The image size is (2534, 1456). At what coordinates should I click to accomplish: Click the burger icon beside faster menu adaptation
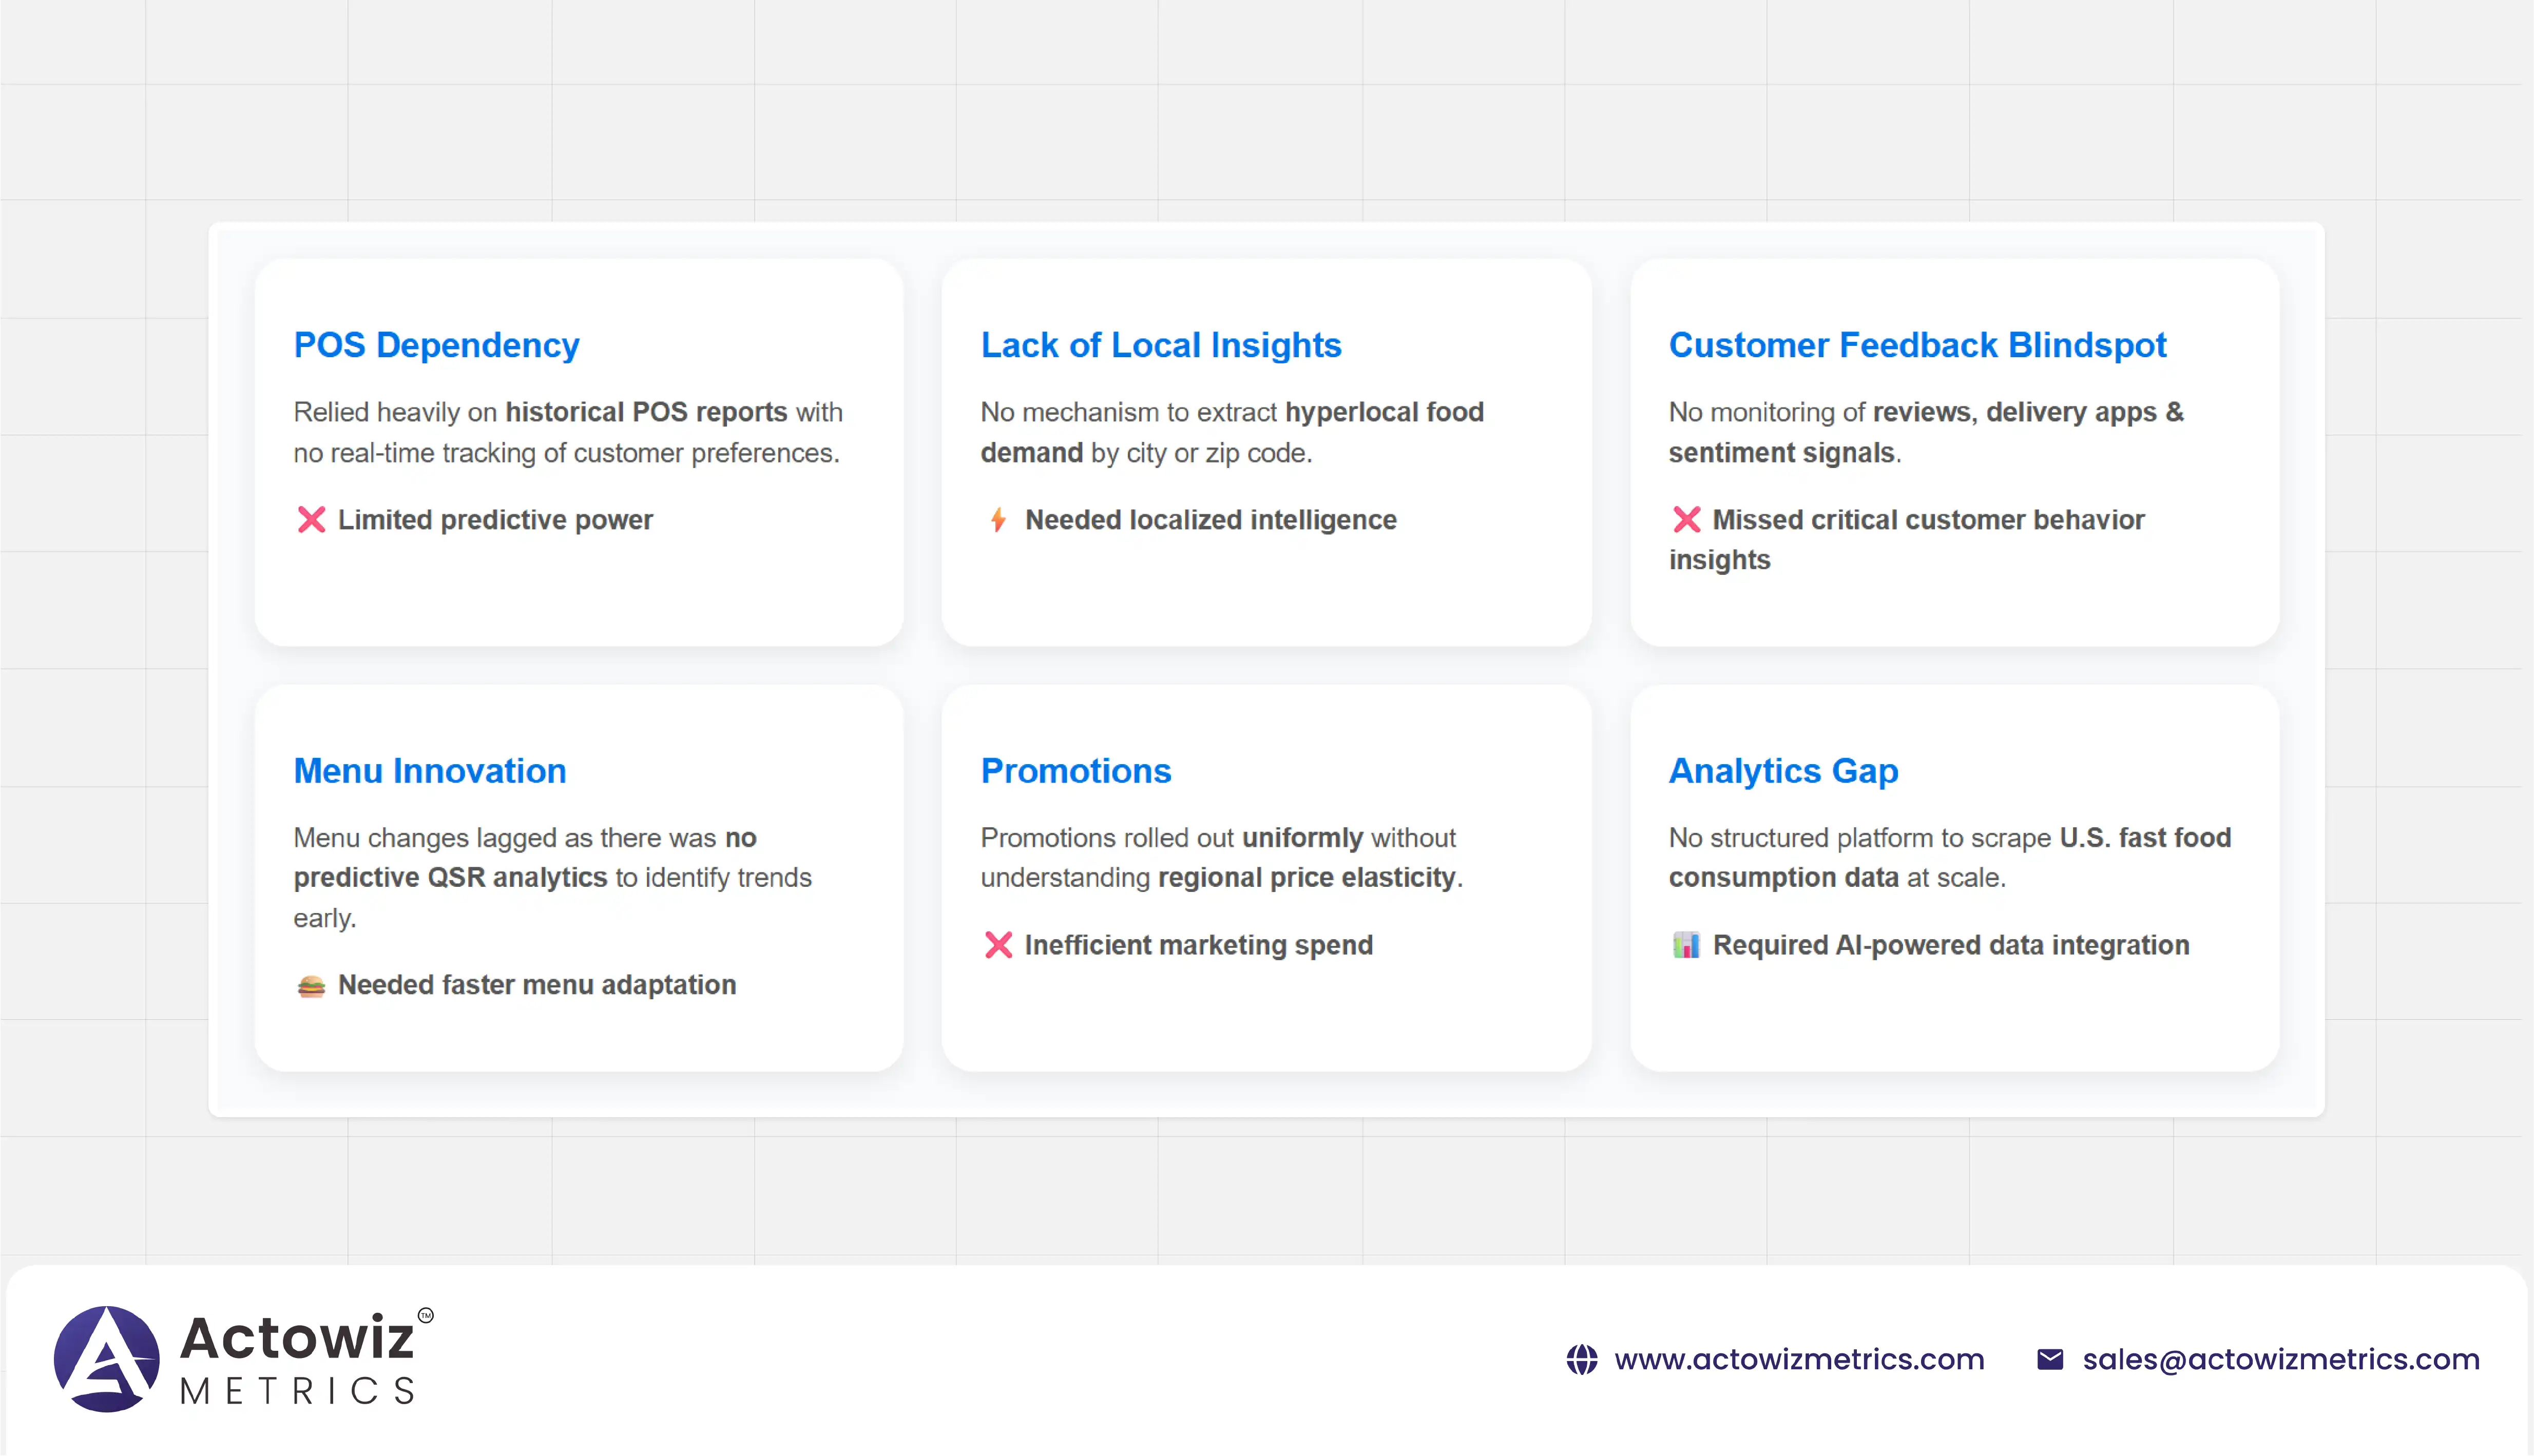click(x=311, y=986)
